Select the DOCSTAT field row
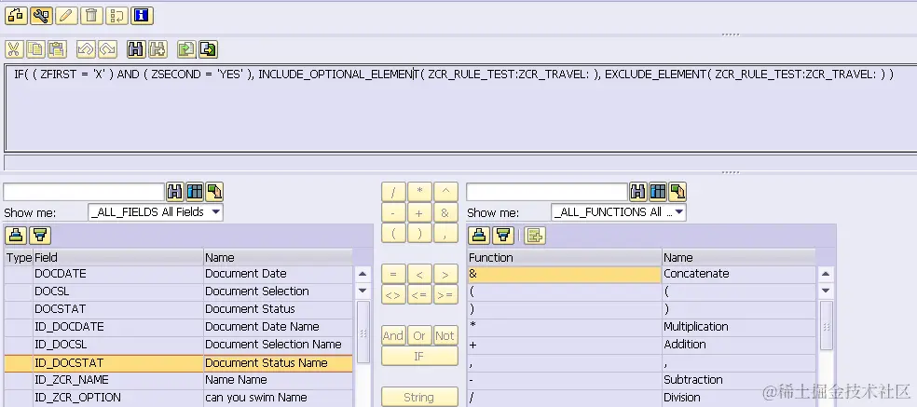The height and width of the screenshot is (407, 917). [178, 309]
